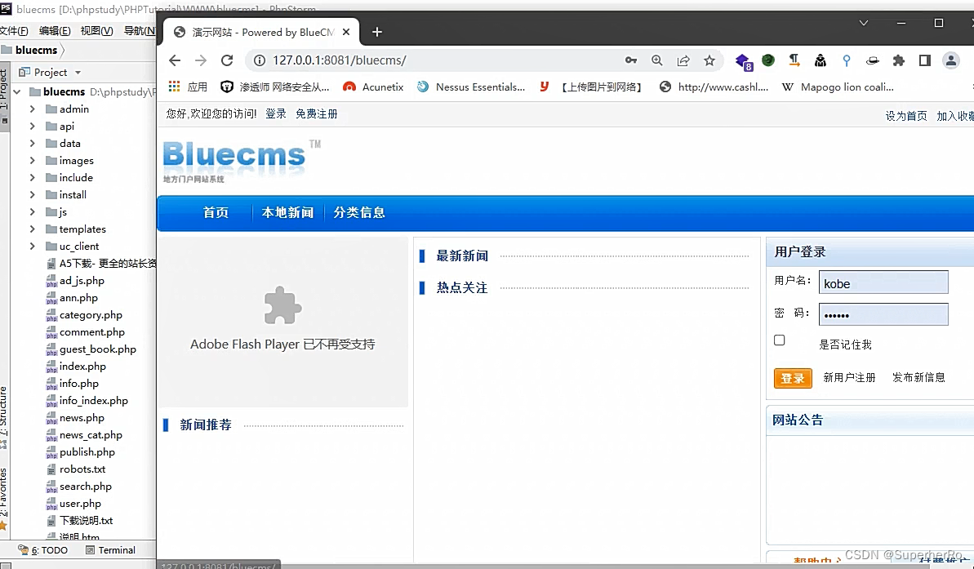
Task: Click the 新用户注册 link
Action: click(x=849, y=378)
